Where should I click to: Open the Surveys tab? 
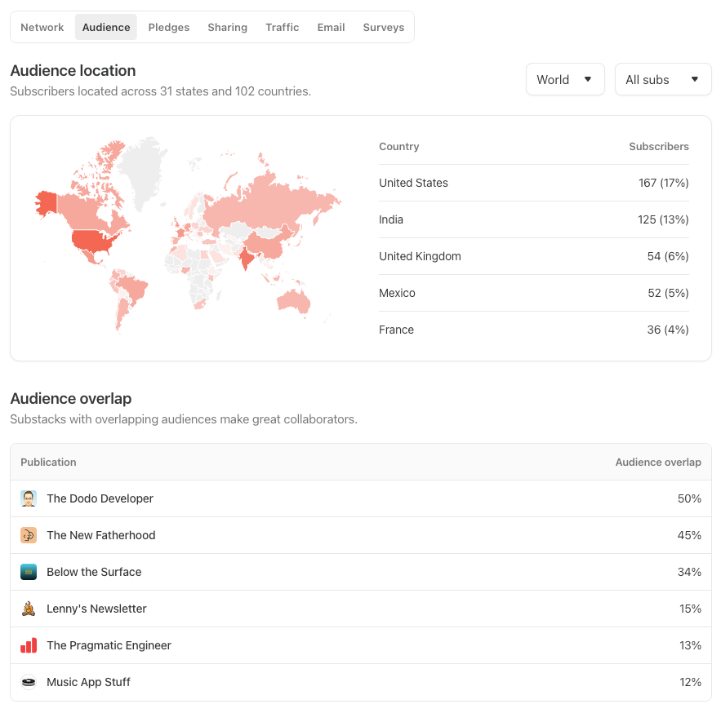(x=384, y=27)
